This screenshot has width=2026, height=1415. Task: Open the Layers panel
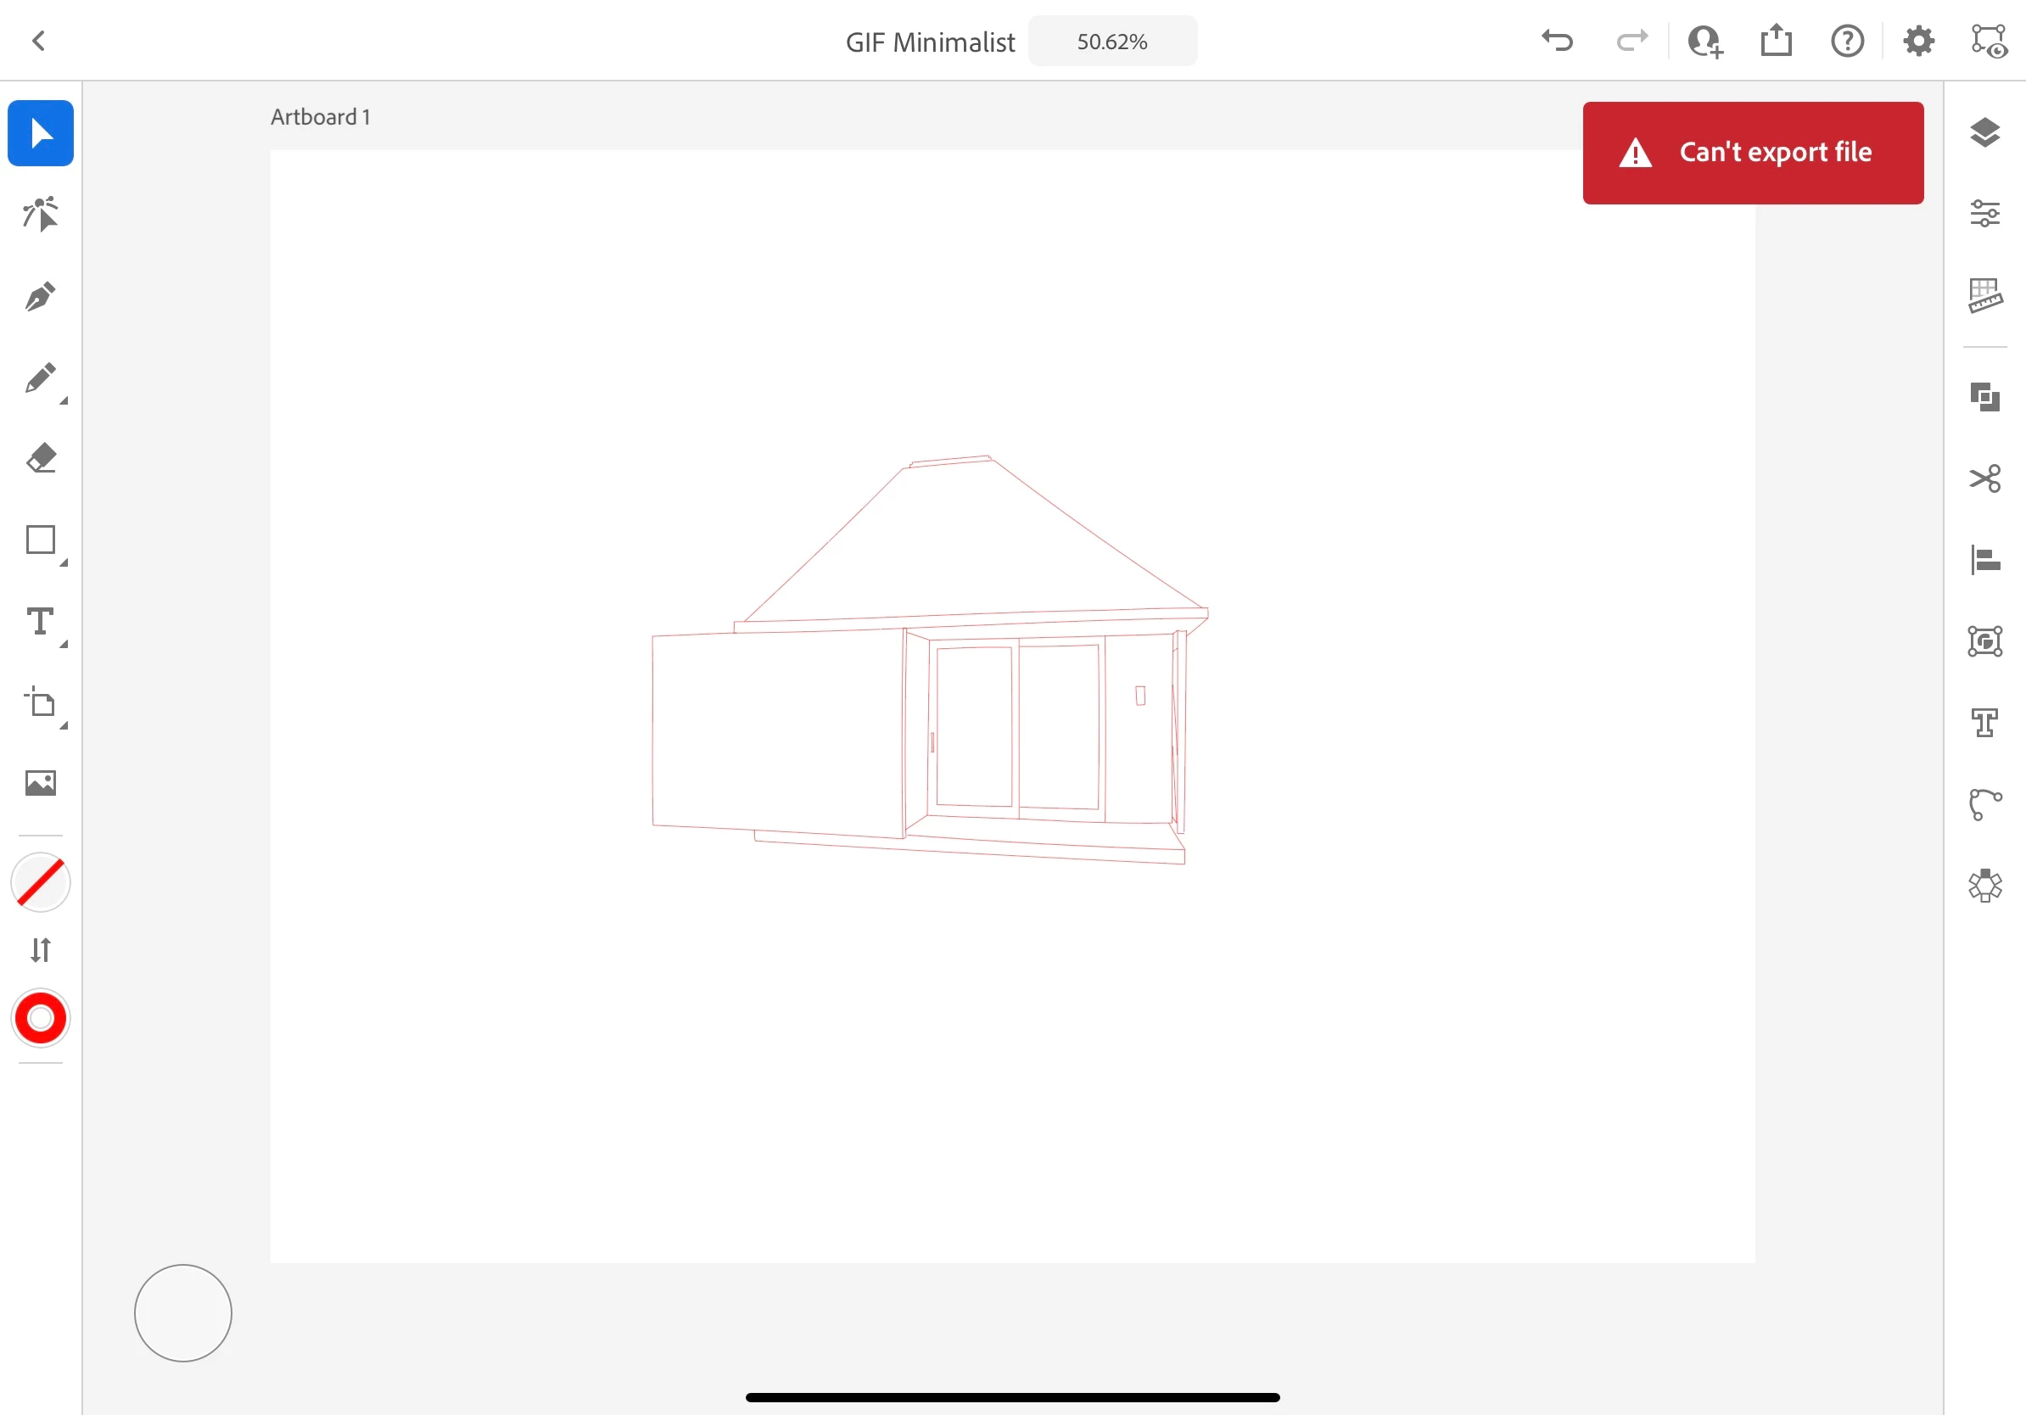tap(1984, 133)
